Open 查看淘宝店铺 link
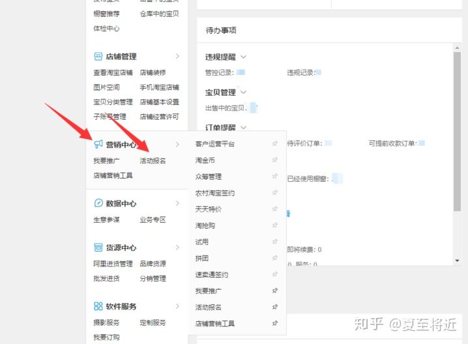468x344 pixels. pyautogui.click(x=113, y=72)
